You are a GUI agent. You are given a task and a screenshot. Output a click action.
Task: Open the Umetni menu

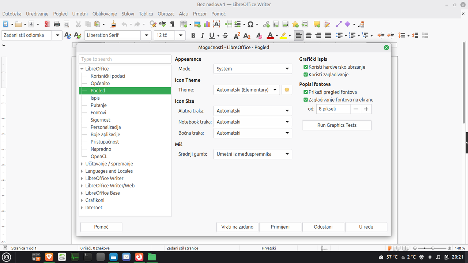coord(80,14)
